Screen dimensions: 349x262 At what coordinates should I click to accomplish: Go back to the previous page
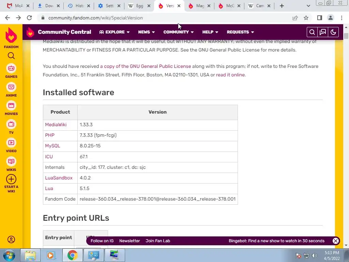pos(7,18)
